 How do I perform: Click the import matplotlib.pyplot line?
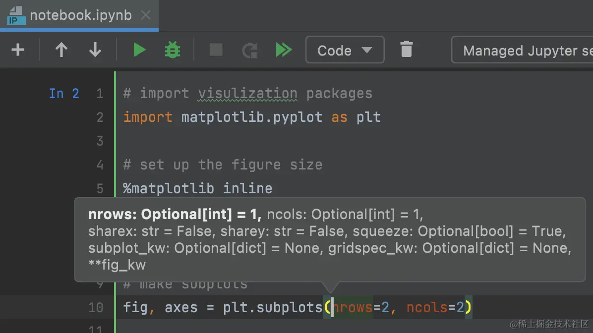[x=252, y=117]
